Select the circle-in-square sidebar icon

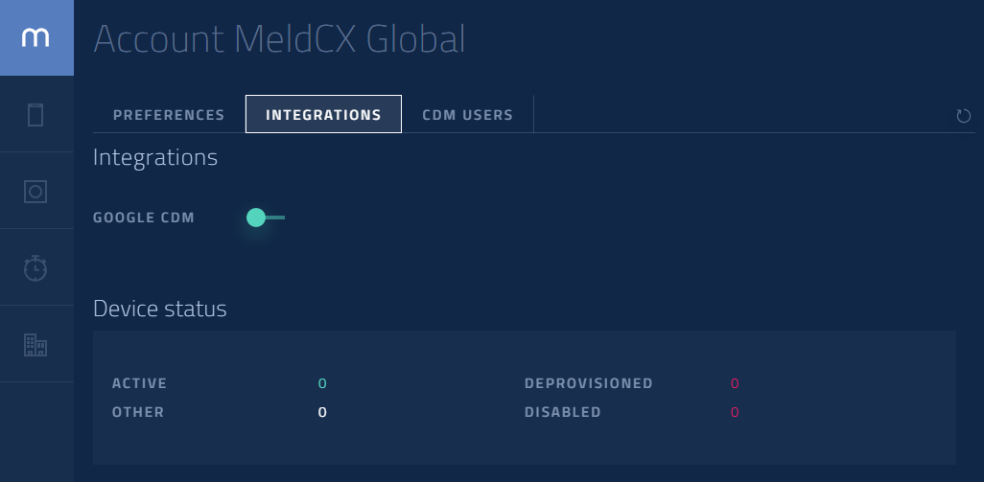[x=36, y=191]
